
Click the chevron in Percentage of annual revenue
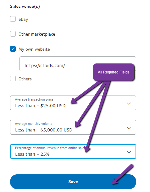129,152
